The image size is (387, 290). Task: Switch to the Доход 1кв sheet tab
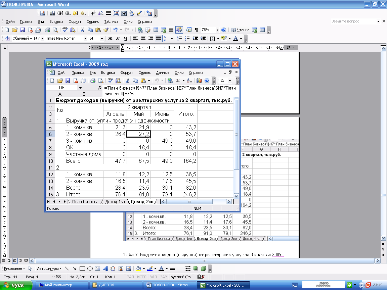coord(115,202)
